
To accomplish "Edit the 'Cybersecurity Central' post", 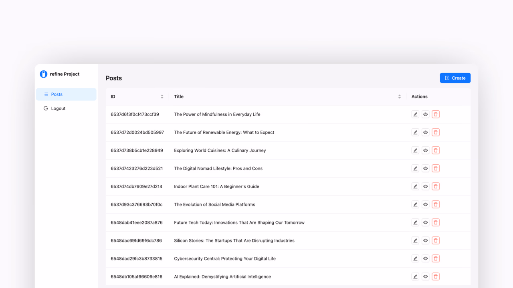I will point(415,258).
